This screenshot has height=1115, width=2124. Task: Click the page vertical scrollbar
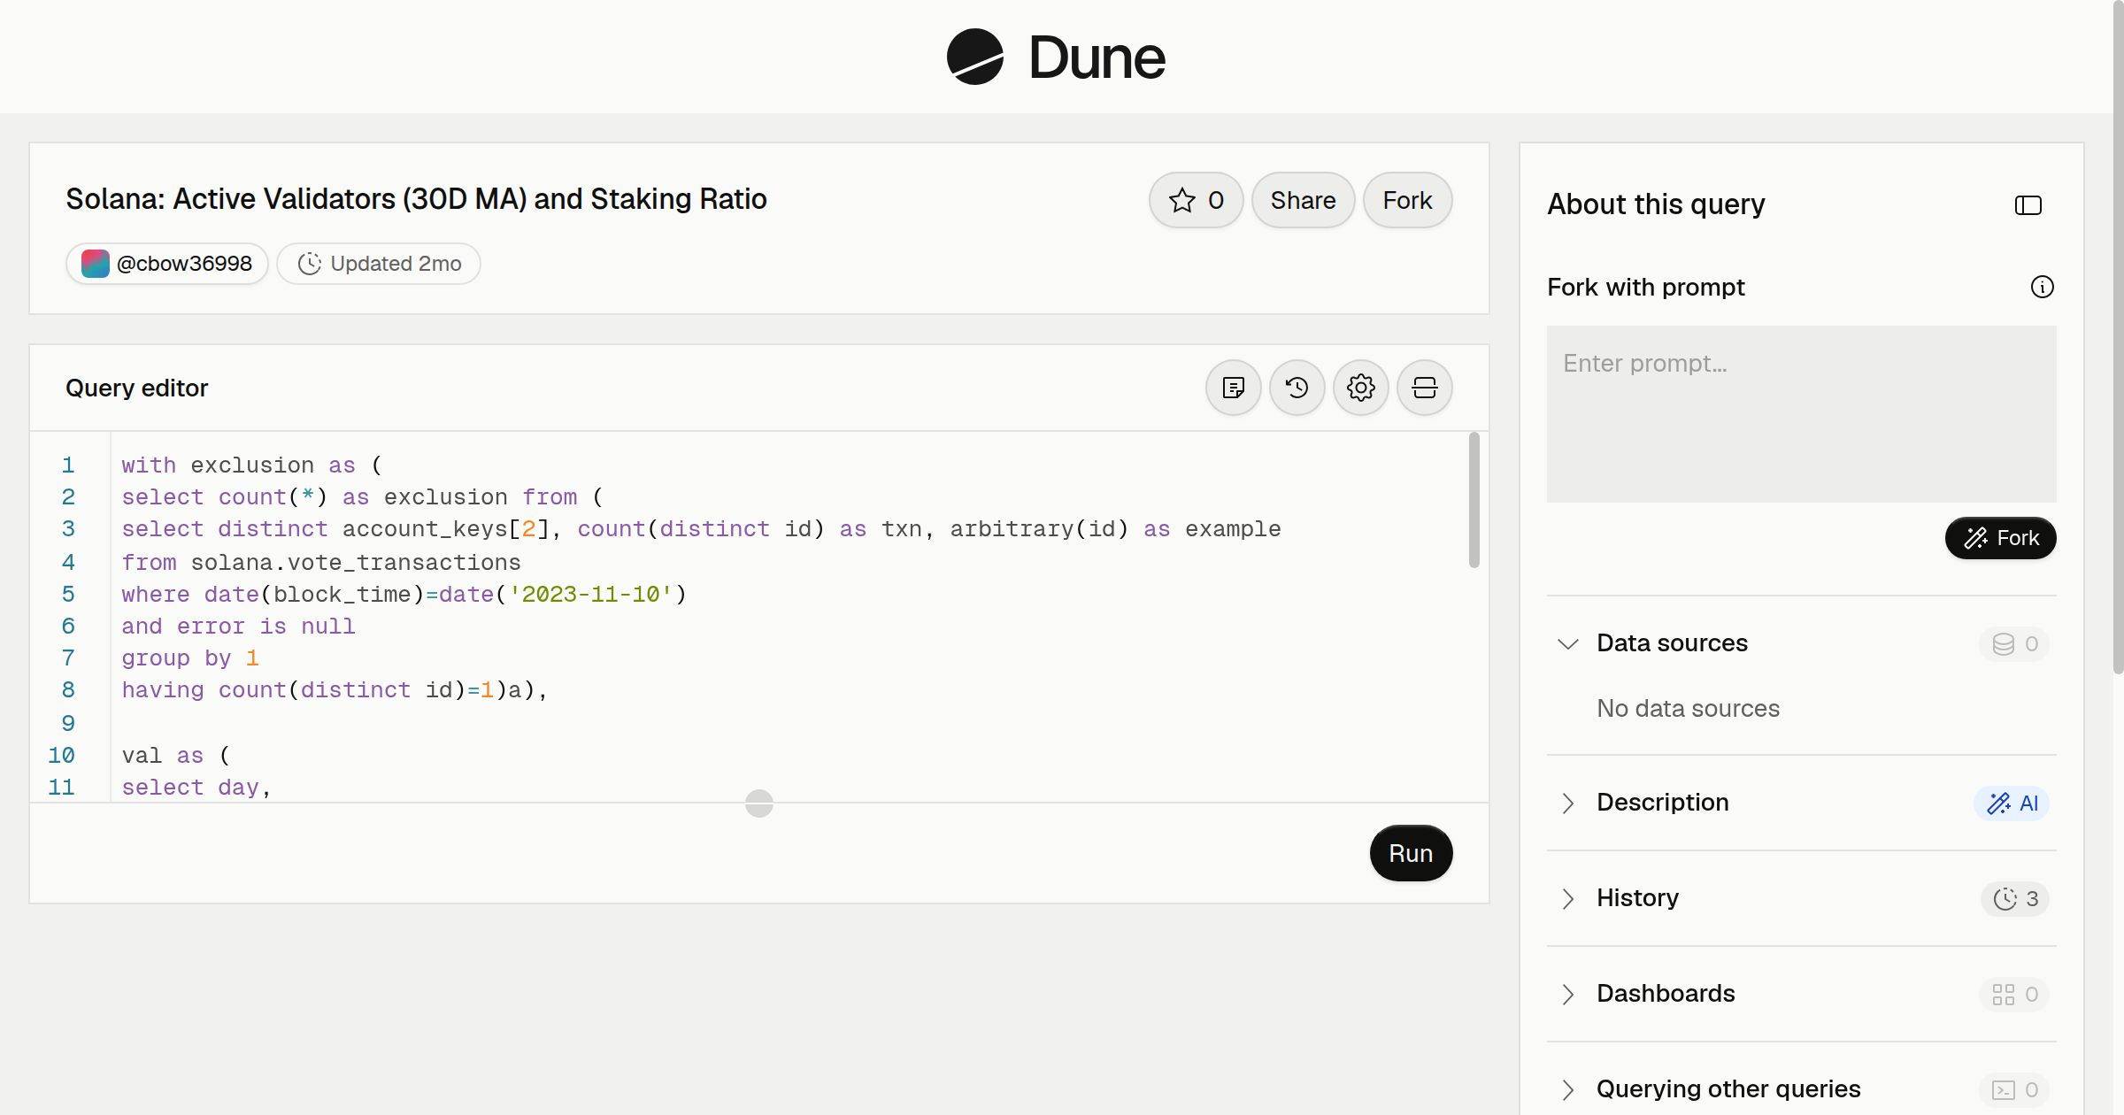[2118, 336]
